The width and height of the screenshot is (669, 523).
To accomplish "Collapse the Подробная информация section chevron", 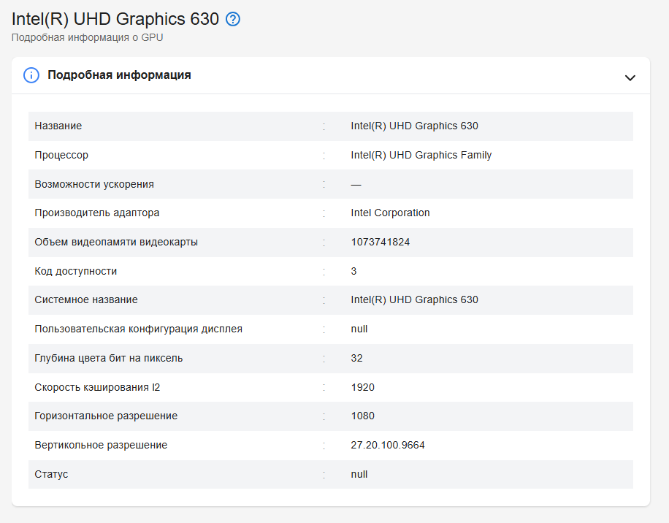I will [630, 77].
